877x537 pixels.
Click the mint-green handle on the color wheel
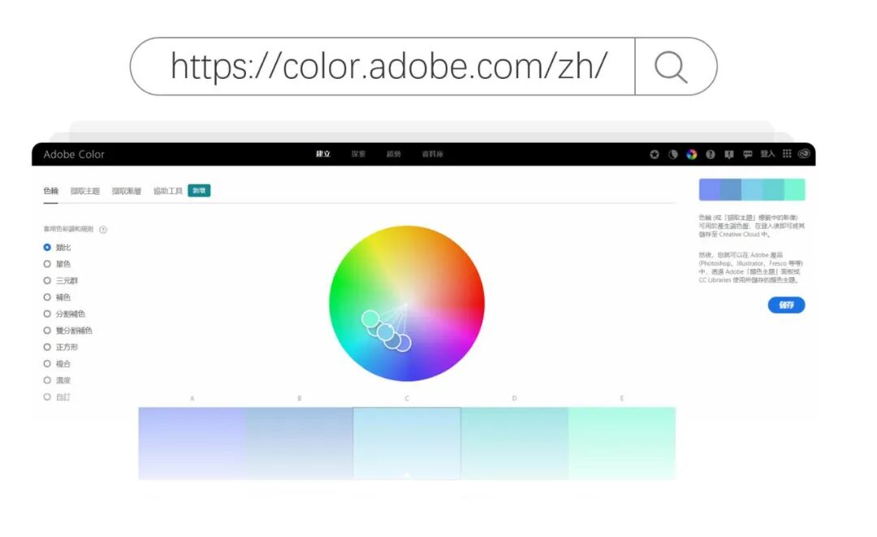pyautogui.click(x=370, y=318)
